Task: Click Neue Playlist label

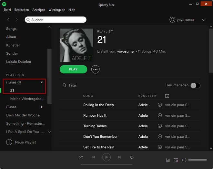Action: click(25, 142)
